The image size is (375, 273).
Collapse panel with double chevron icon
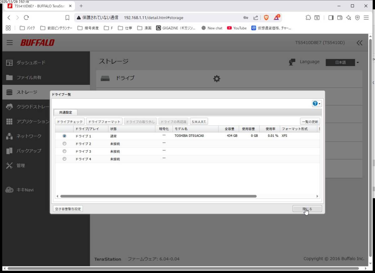tap(359, 43)
